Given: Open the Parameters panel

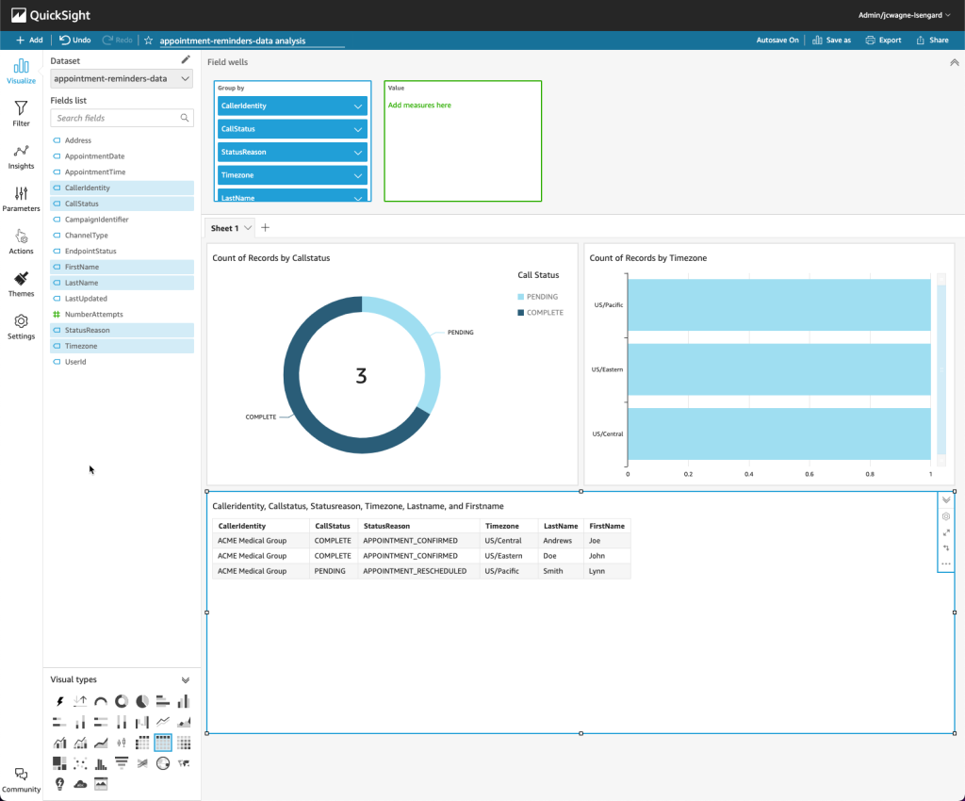Looking at the screenshot, I should pyautogui.click(x=21, y=198).
